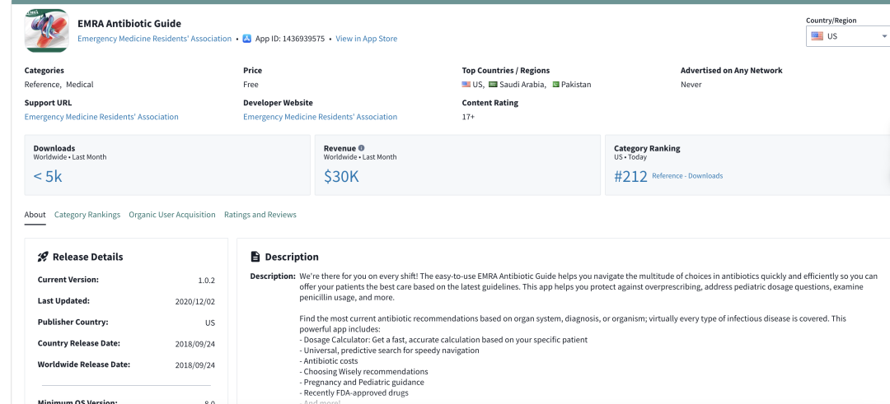Open the Developer Website link

pos(320,117)
